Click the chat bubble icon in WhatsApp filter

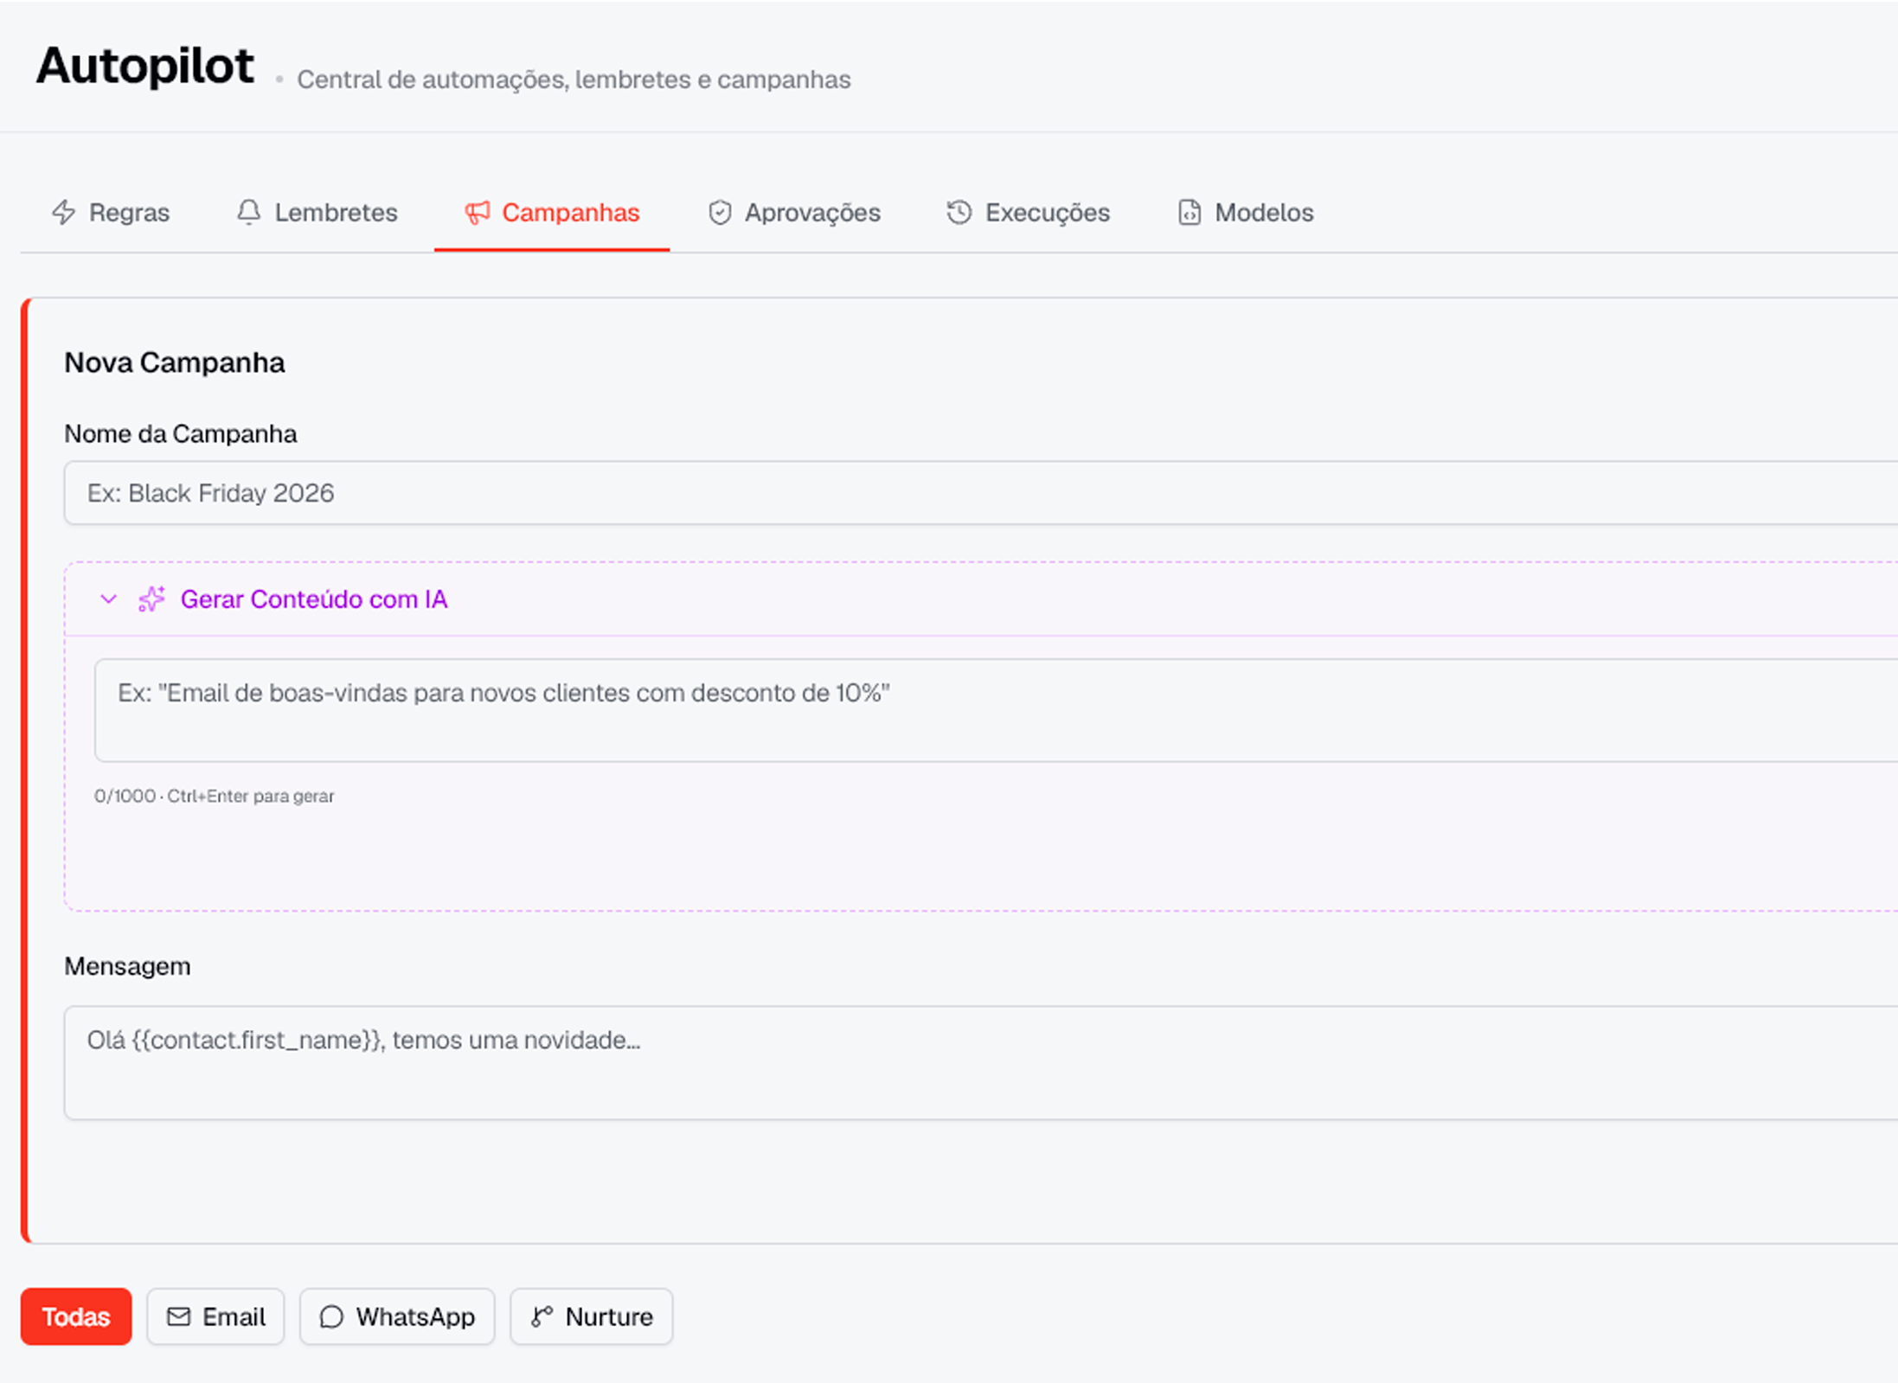[332, 1316]
